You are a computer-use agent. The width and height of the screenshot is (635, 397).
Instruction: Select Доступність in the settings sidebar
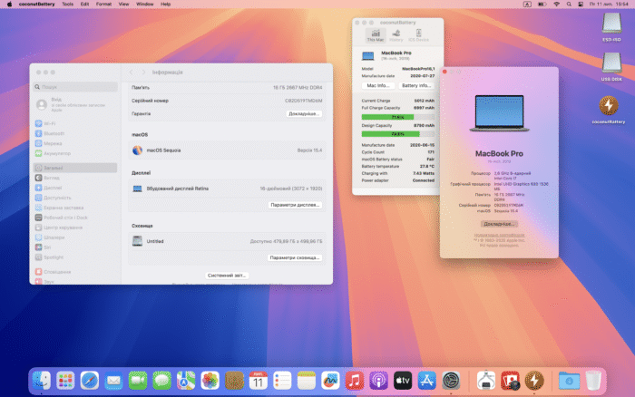(75, 198)
